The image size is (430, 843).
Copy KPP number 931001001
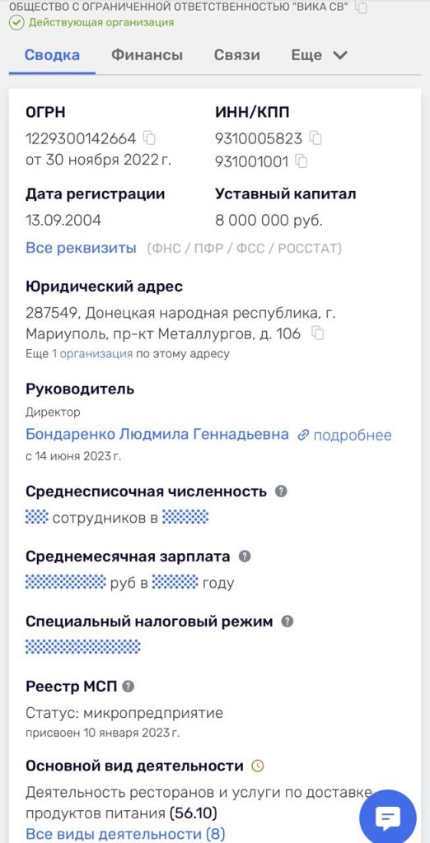(x=302, y=161)
